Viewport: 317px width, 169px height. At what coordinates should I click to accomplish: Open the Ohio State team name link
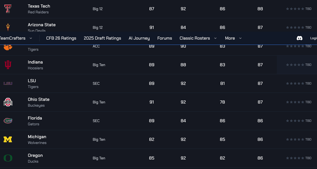tap(39, 99)
